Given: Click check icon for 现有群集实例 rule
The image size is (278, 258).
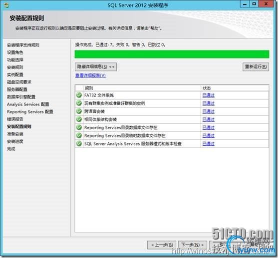Looking at the screenshot, I should [x=79, y=103].
